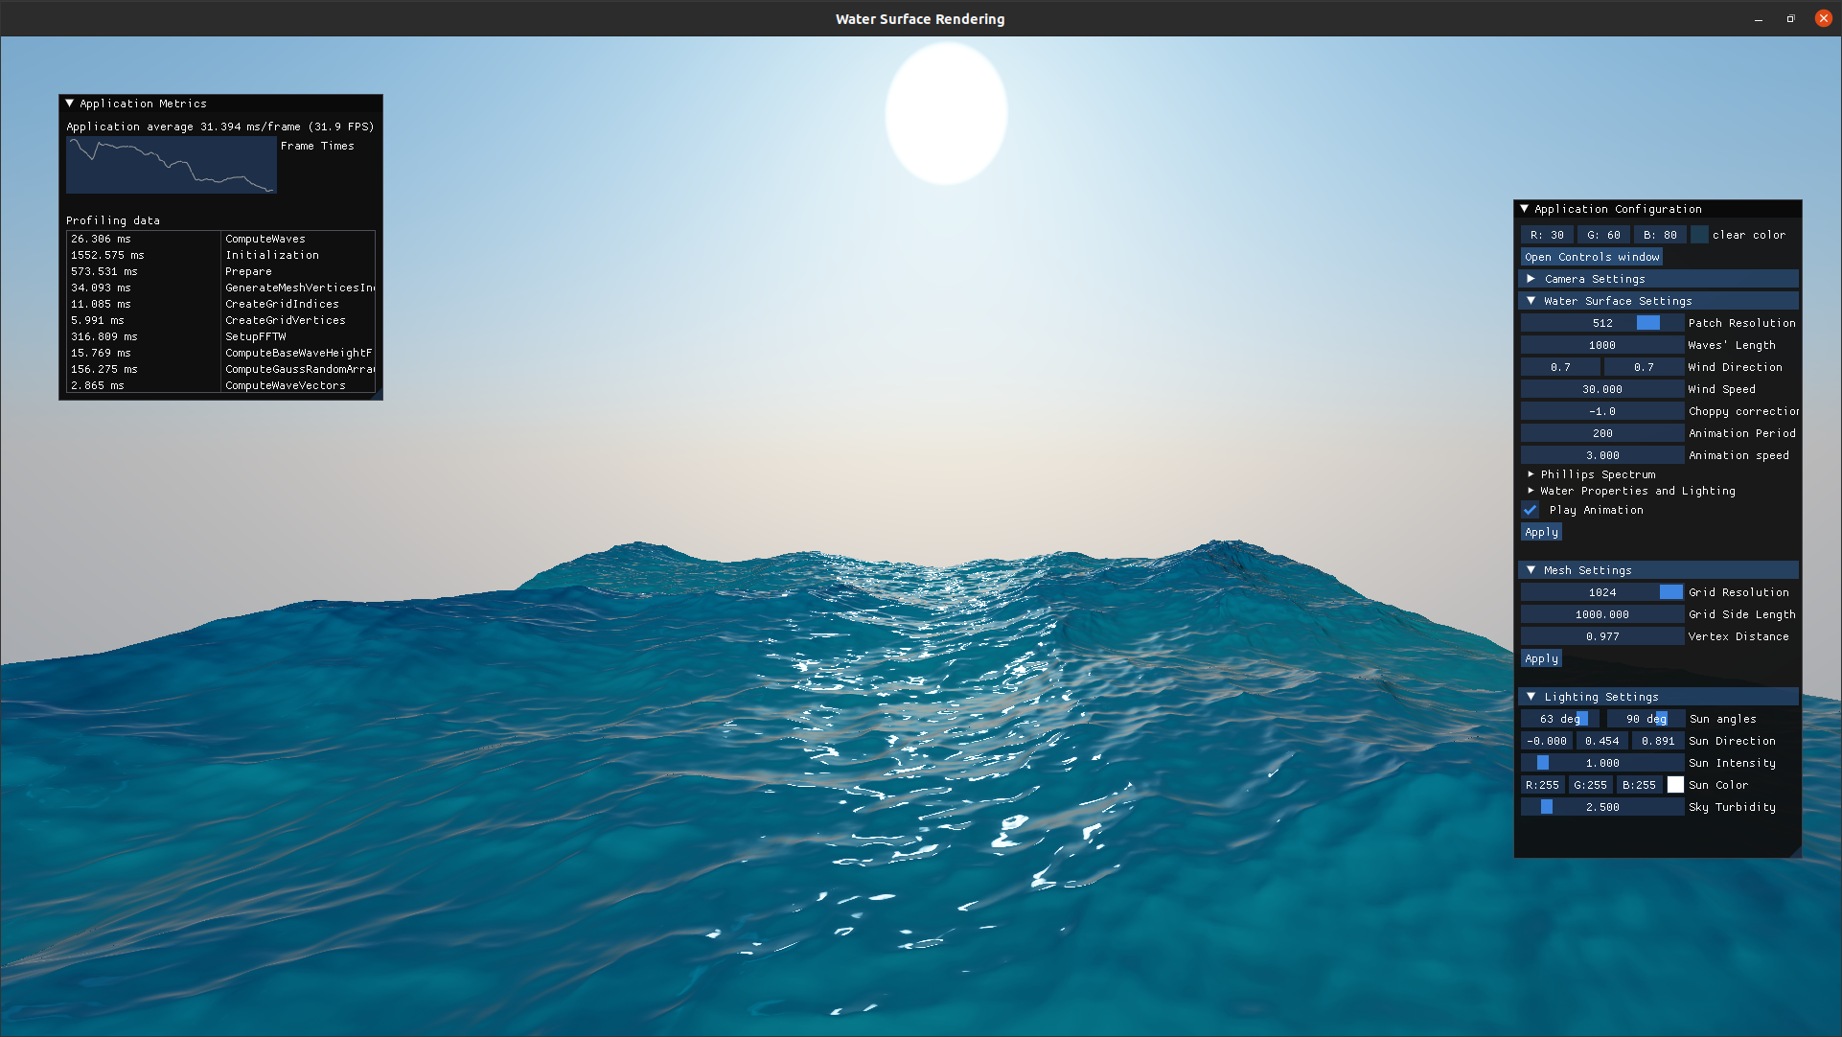Open the clear color swatch picker

coord(1699,235)
